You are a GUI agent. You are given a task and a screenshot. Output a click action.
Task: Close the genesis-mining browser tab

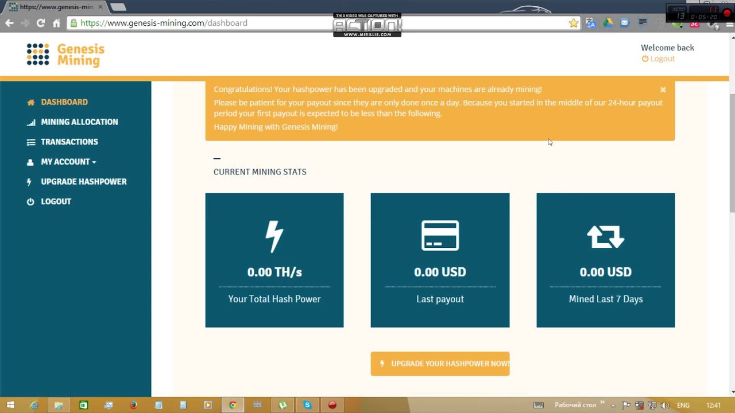tap(100, 7)
